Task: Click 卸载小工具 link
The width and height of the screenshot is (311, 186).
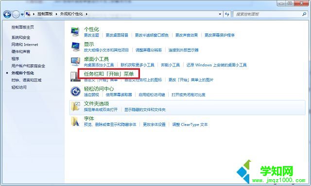Action: [x=171, y=65]
